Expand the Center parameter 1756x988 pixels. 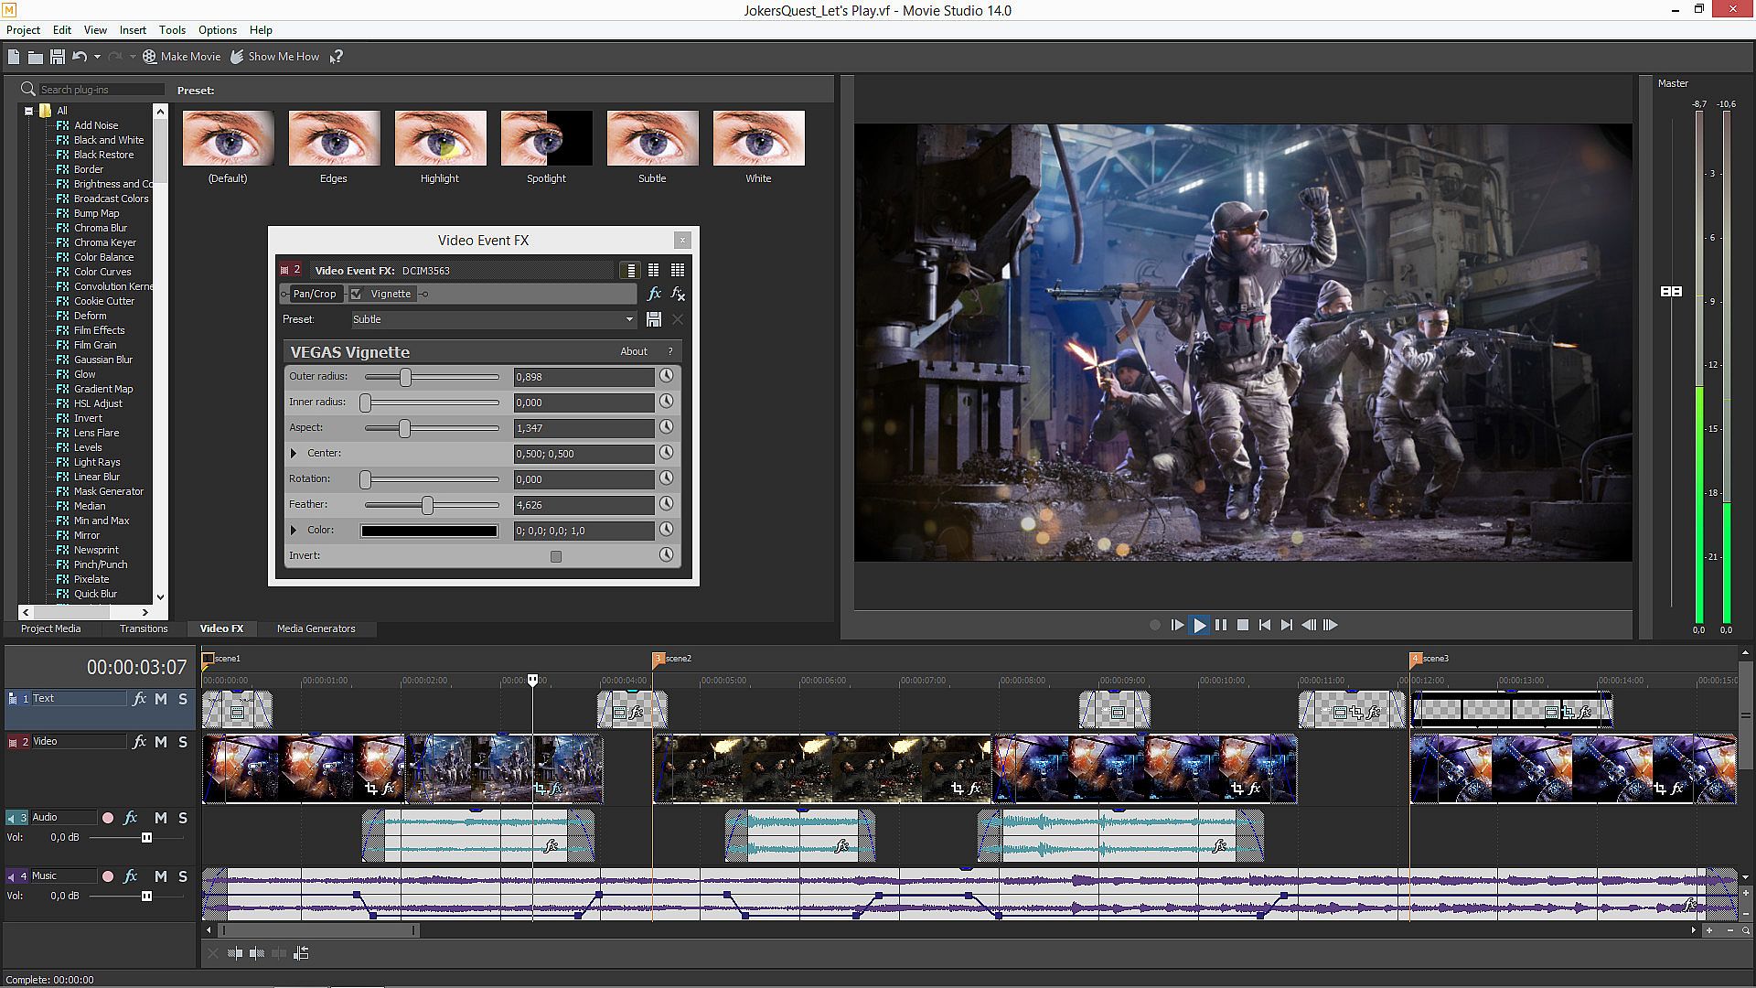click(294, 453)
